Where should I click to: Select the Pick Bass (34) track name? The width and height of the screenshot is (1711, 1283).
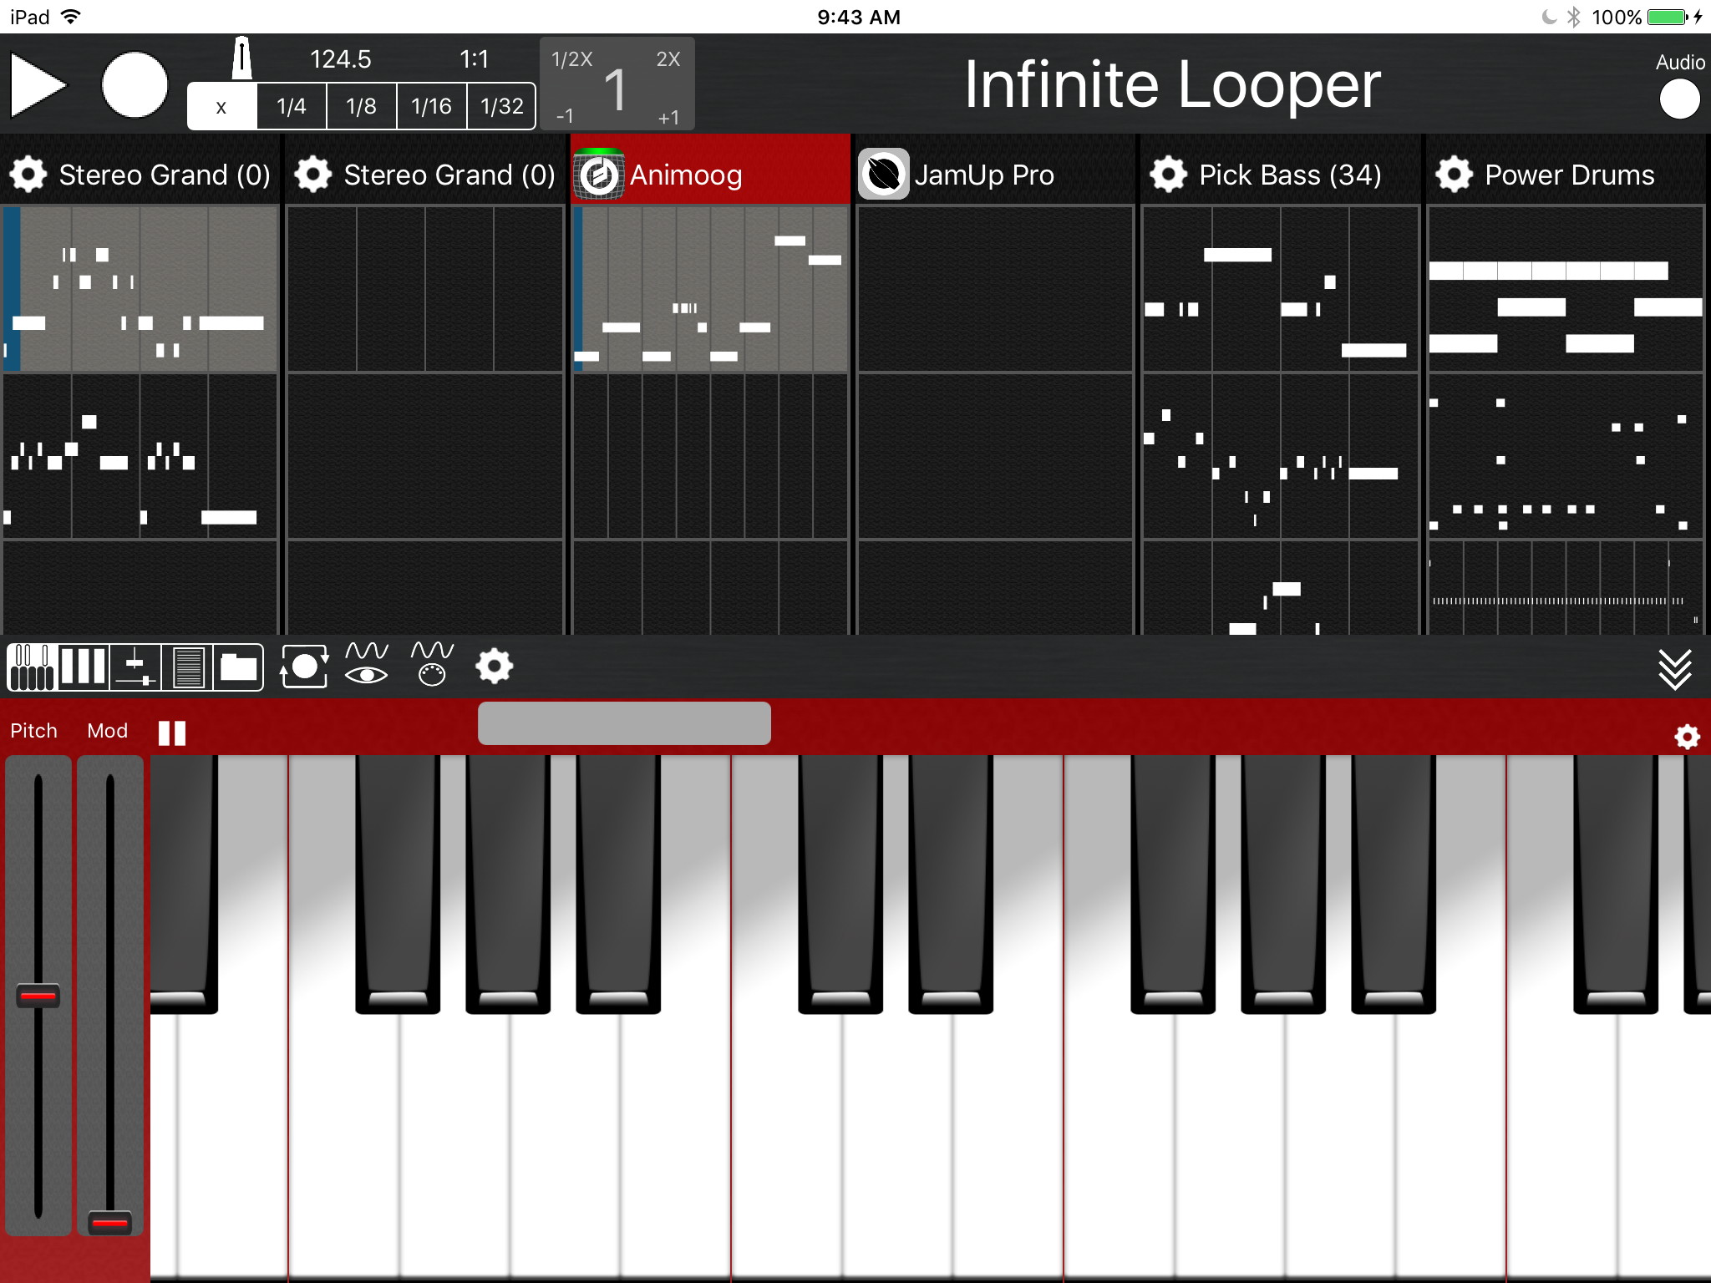click(x=1290, y=175)
